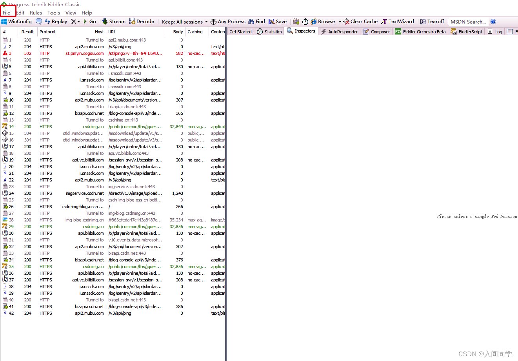Click the red error icon of session 3
Viewport: 518px width, 361px height.
[5, 53]
